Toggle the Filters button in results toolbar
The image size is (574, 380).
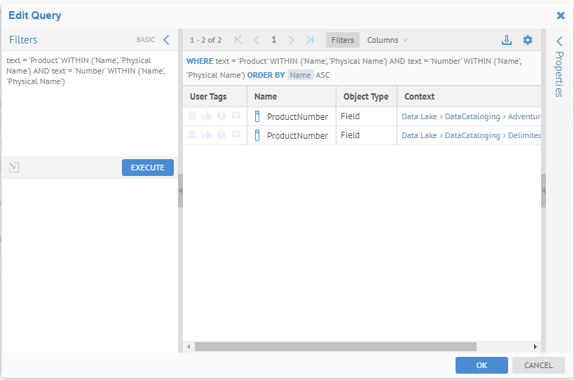343,40
